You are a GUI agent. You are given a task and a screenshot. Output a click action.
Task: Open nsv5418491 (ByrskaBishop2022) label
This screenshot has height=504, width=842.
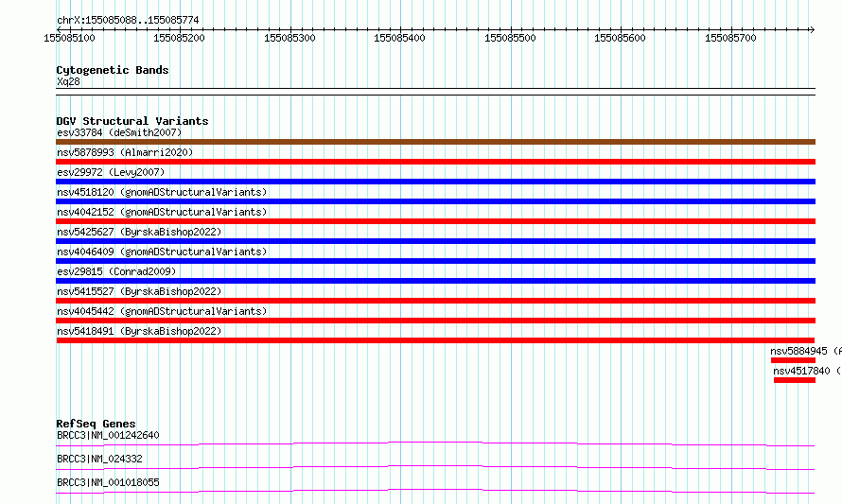(139, 331)
